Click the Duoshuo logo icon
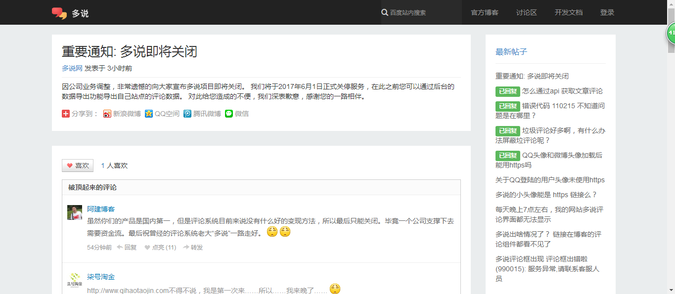The width and height of the screenshot is (675, 294). [59, 13]
